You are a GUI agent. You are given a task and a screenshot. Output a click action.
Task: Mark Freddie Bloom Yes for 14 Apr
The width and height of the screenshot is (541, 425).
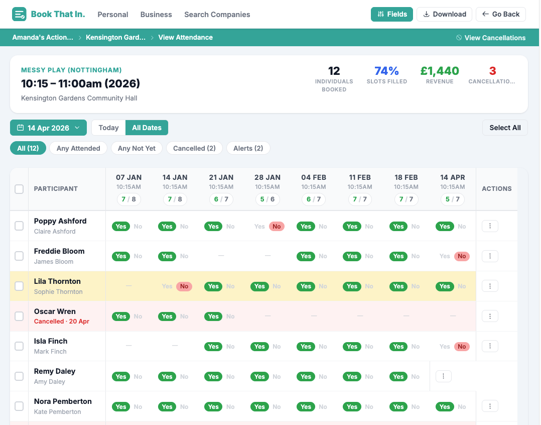coord(445,256)
